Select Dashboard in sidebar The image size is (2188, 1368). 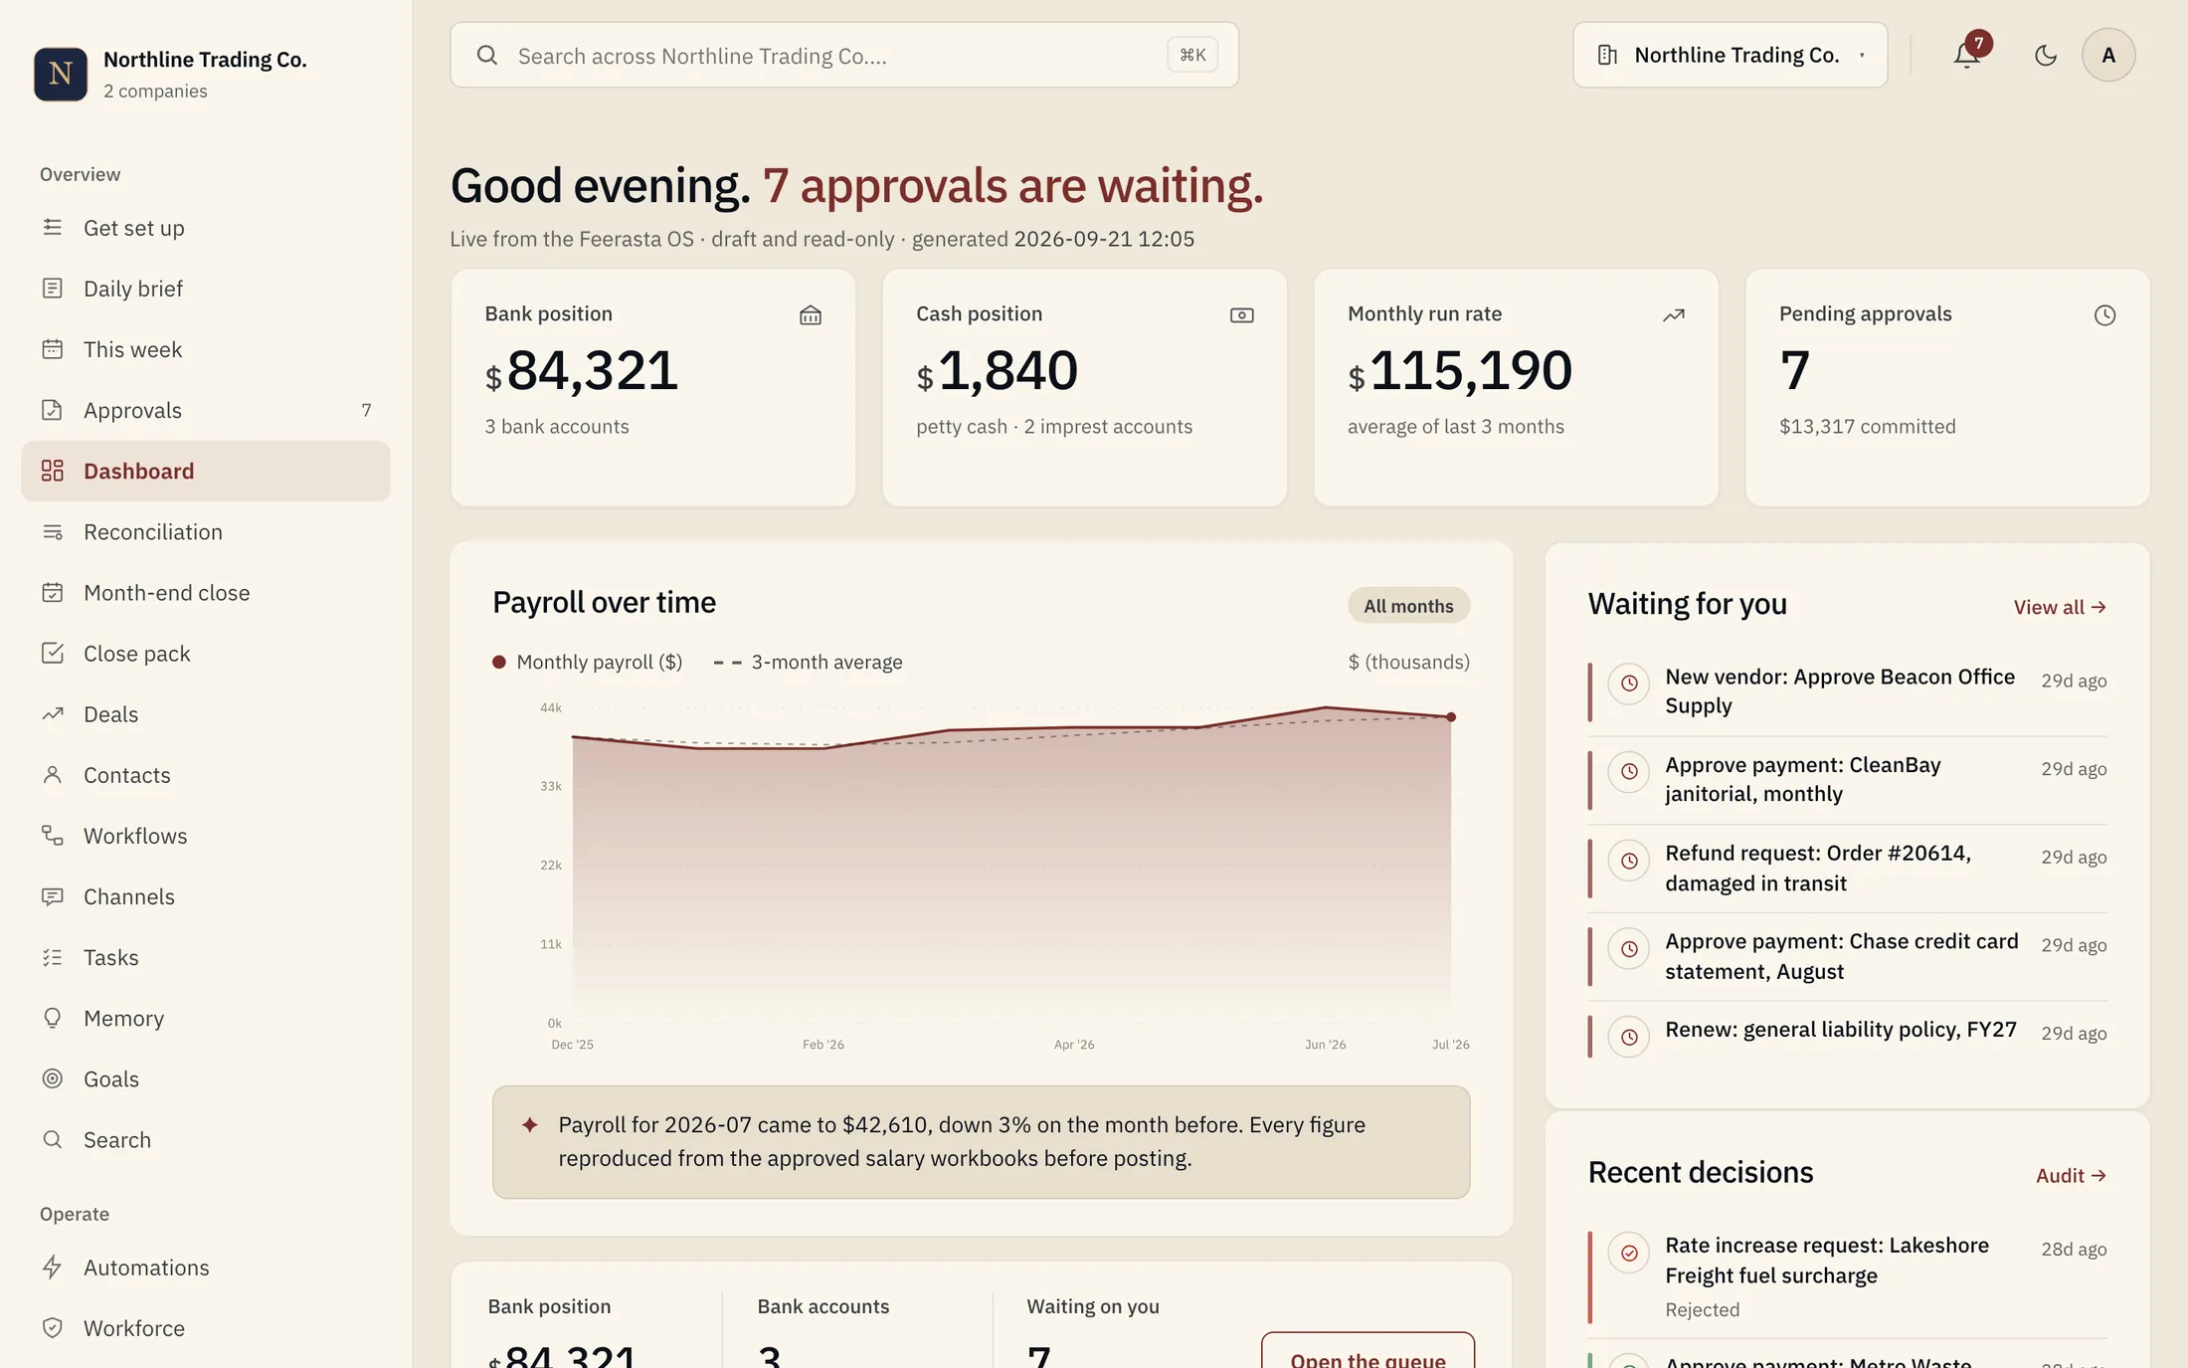pos(206,471)
